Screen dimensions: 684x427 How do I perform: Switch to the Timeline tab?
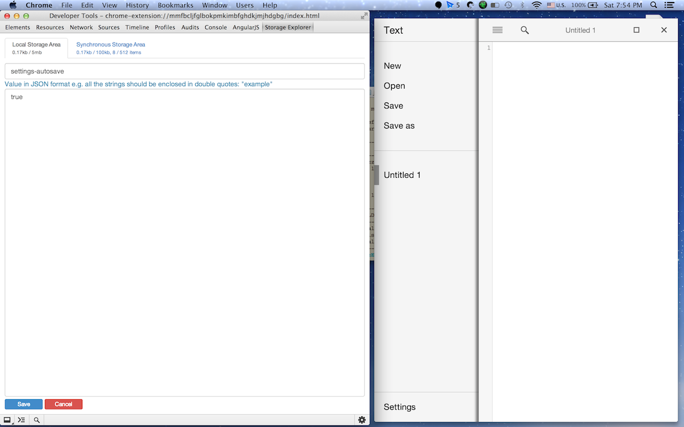[x=137, y=27]
